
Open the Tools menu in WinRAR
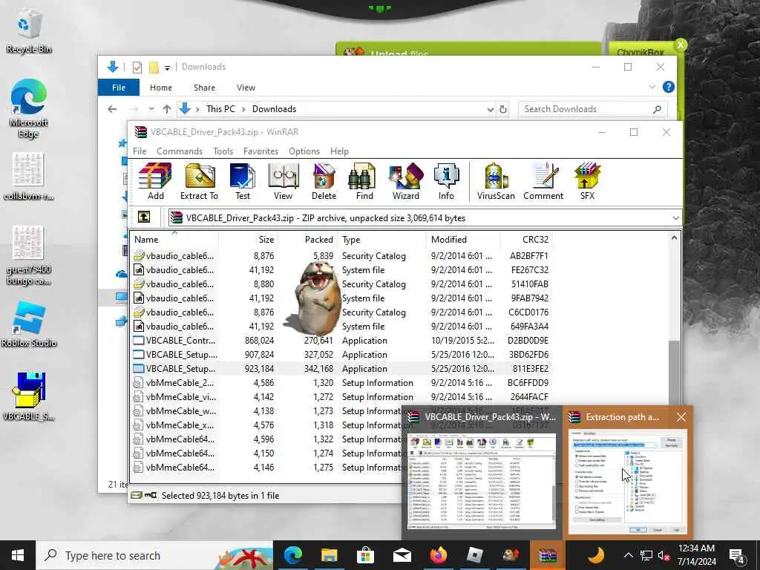pyautogui.click(x=223, y=151)
